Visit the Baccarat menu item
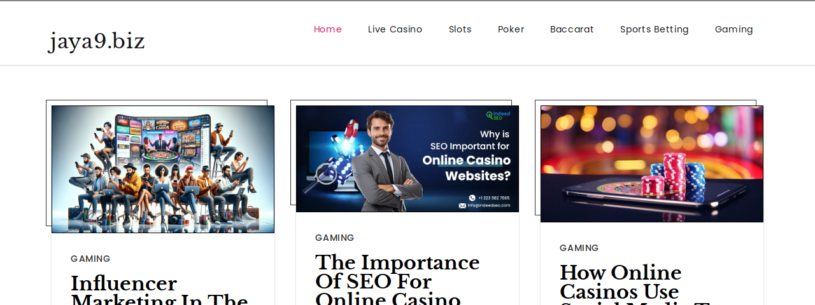 (x=572, y=29)
